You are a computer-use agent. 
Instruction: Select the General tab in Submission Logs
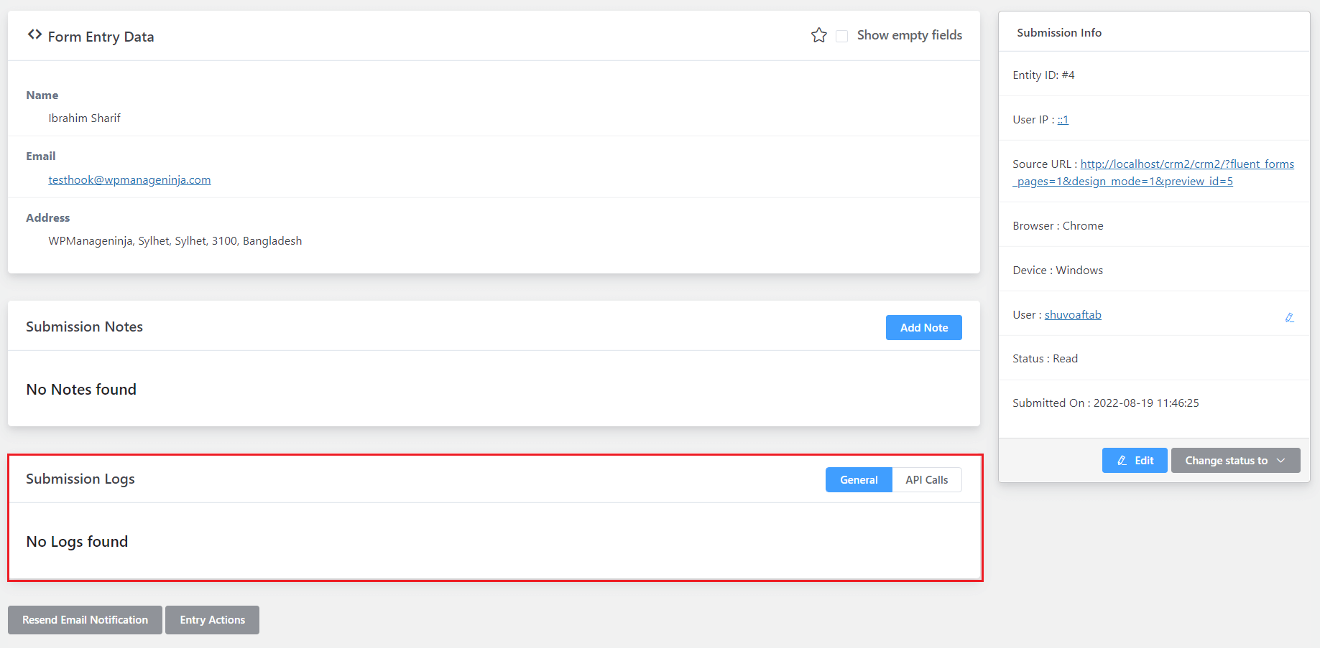858,479
